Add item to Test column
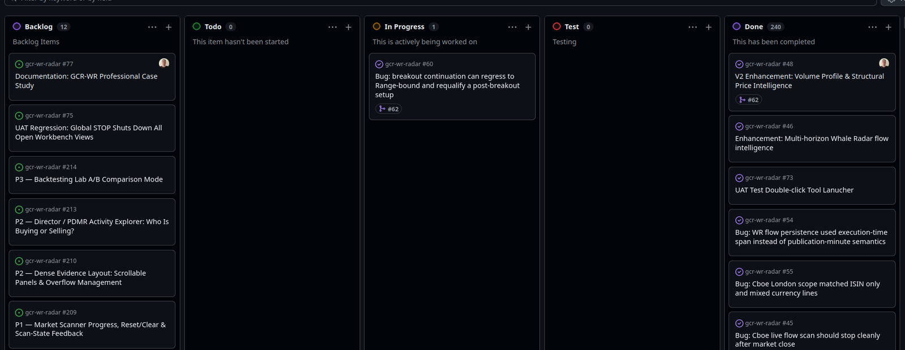 click(708, 27)
